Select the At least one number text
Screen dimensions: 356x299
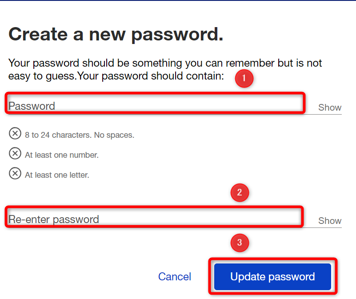[x=61, y=155]
